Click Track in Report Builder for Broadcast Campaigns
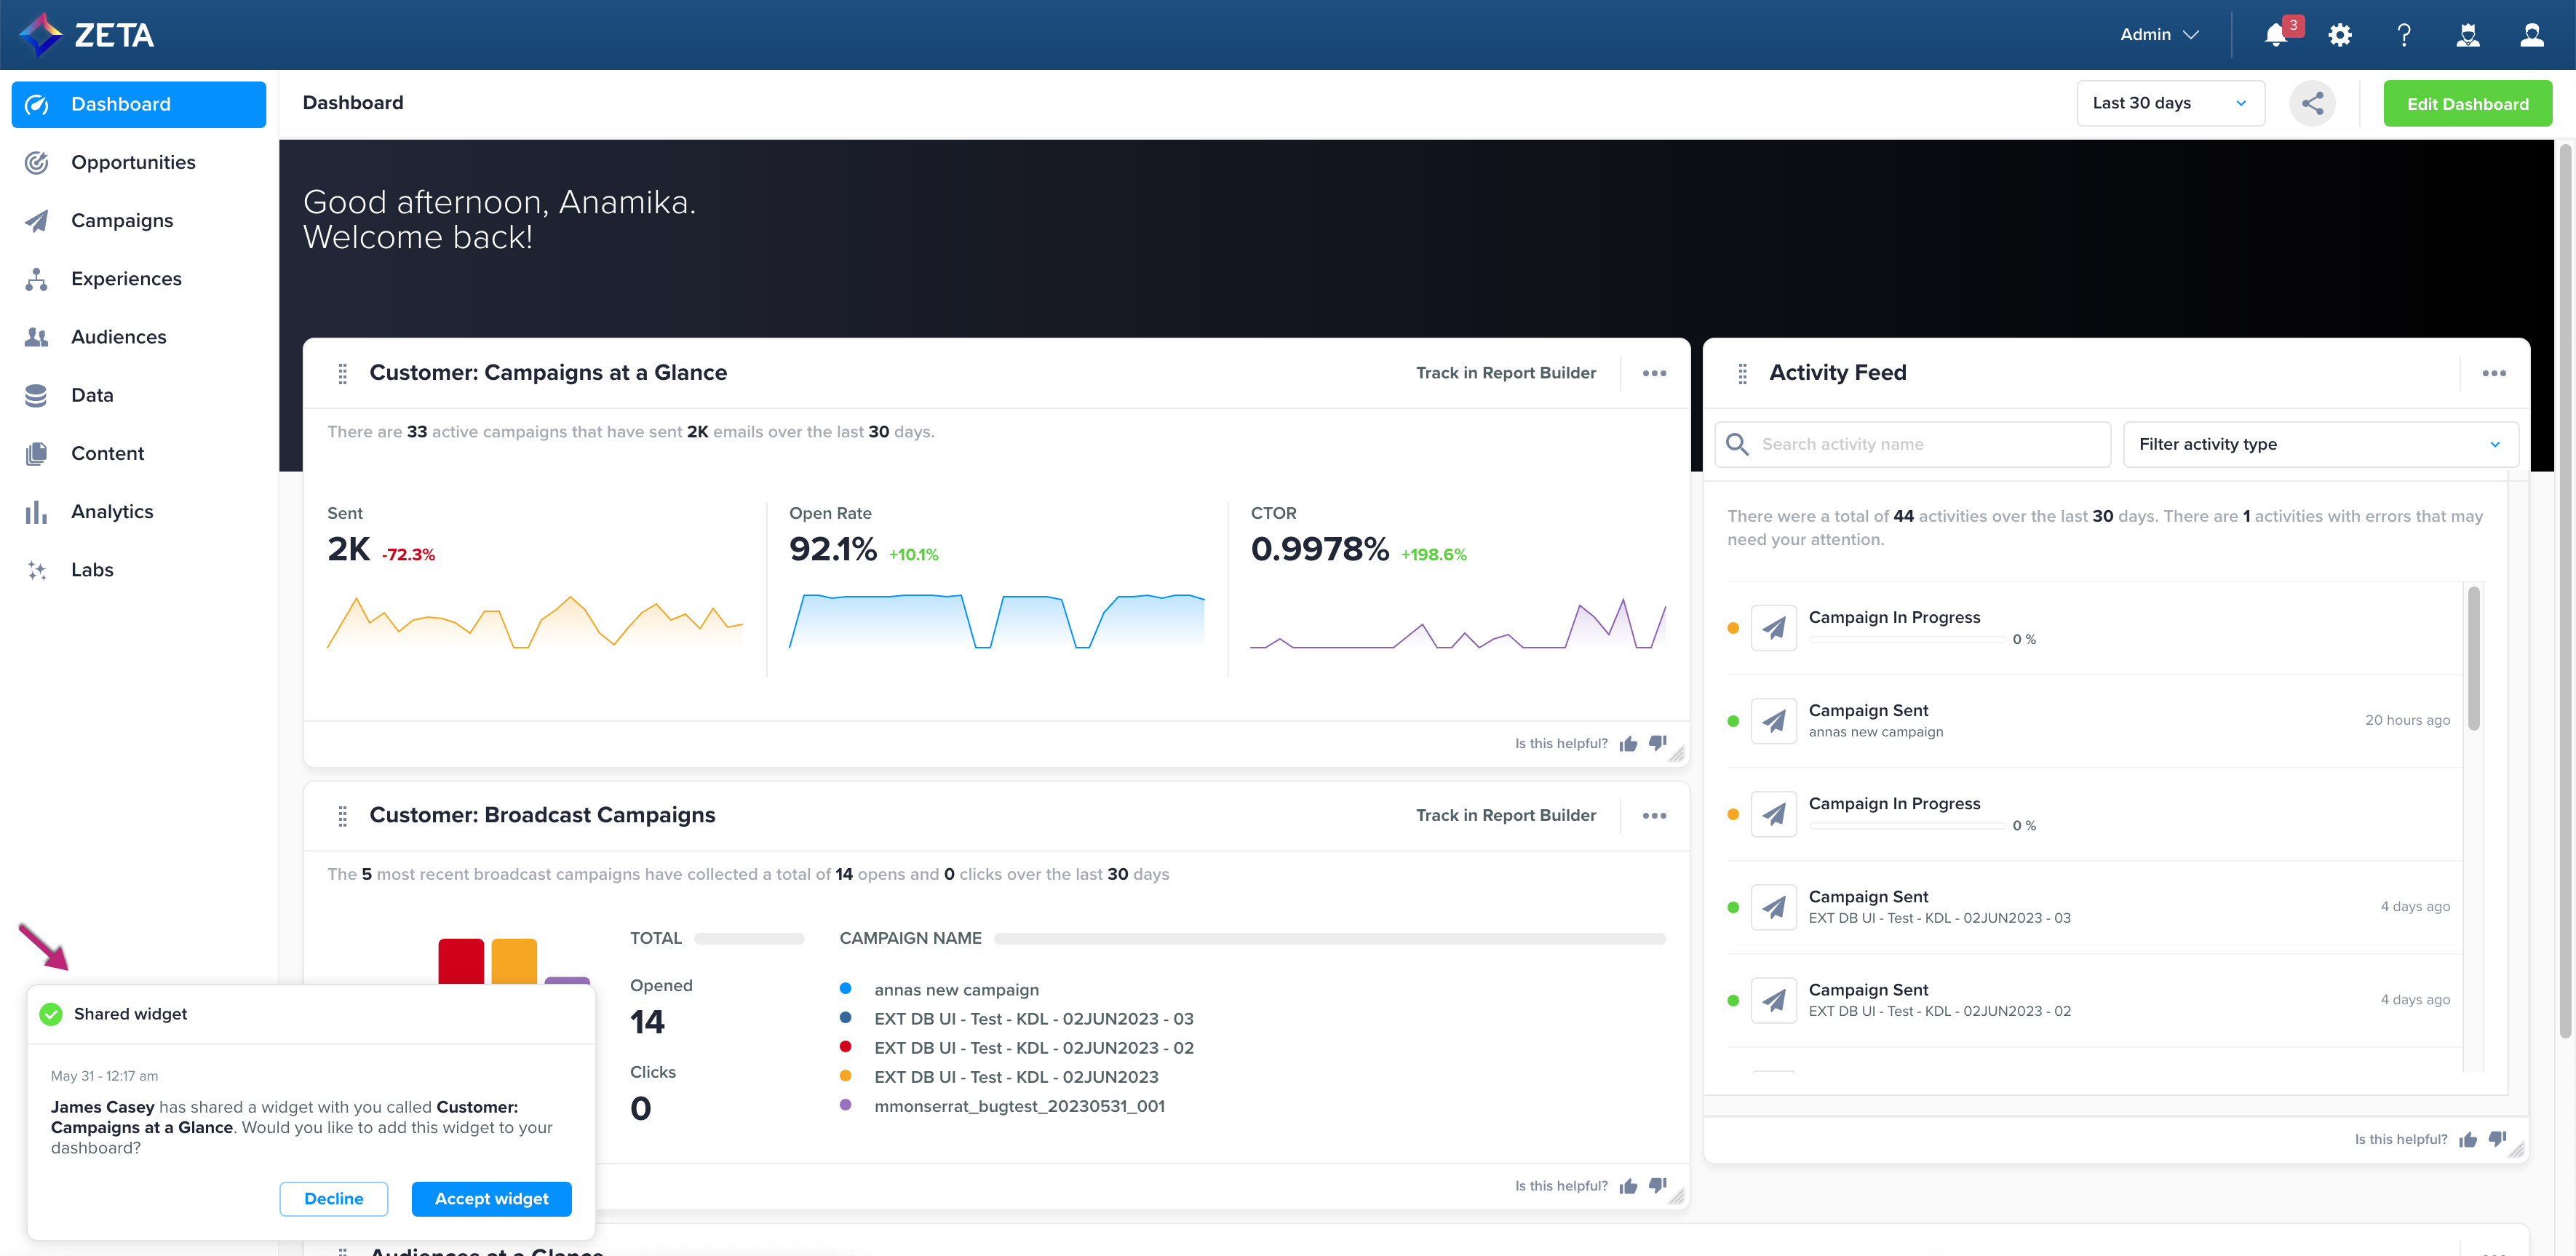Image resolution: width=2576 pixels, height=1256 pixels. click(1506, 814)
